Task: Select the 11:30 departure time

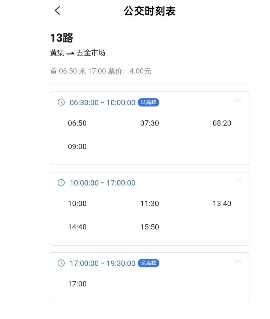Action: pyautogui.click(x=150, y=204)
